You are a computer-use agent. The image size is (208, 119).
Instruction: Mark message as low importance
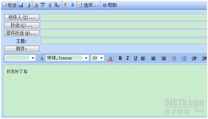[72, 5]
